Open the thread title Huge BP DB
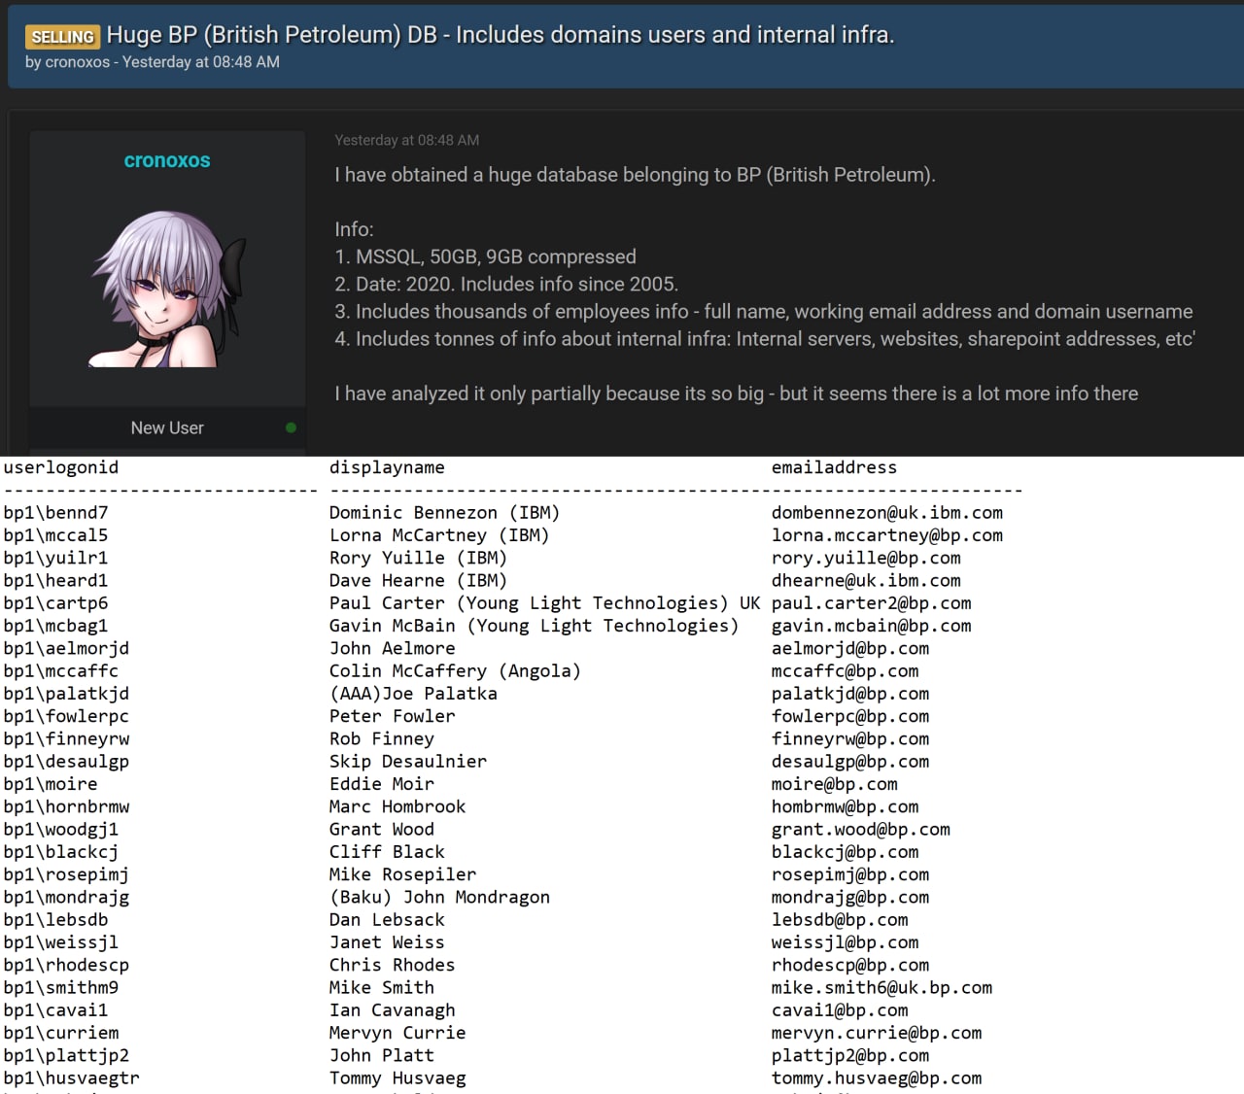1244x1094 pixels. [x=501, y=35]
